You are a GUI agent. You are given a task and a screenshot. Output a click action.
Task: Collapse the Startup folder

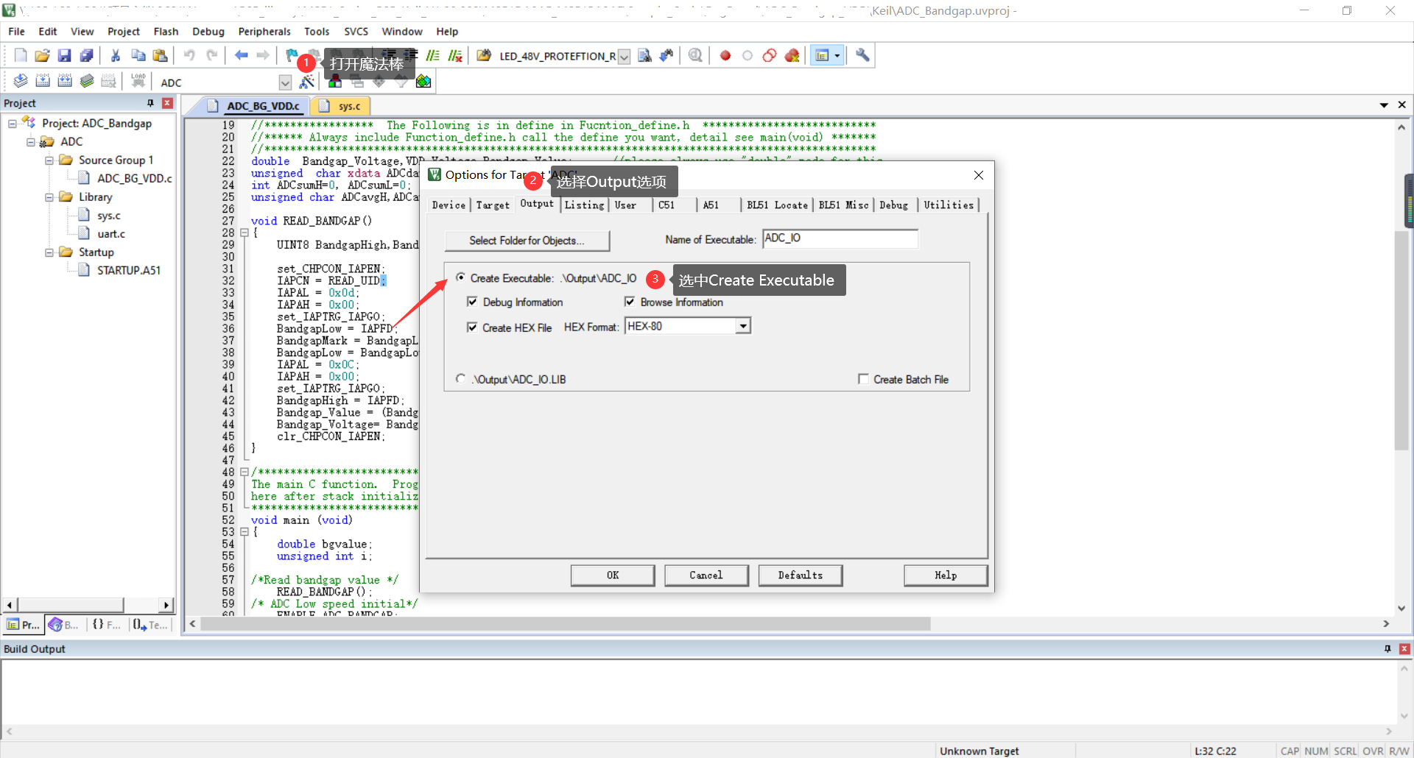(x=49, y=252)
